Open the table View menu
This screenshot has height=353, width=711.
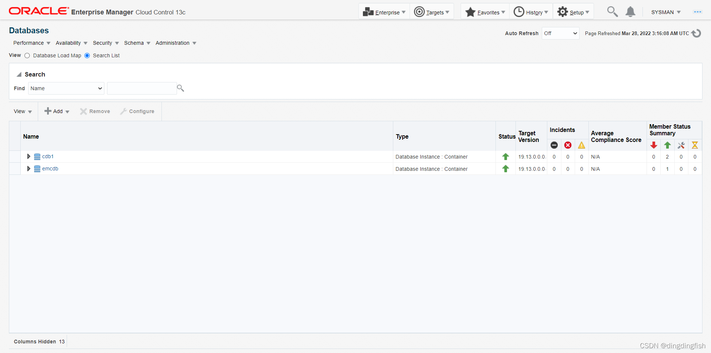(23, 111)
